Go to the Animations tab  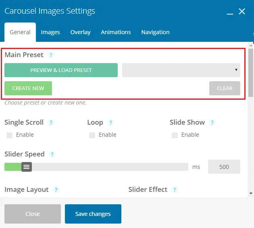click(x=116, y=32)
